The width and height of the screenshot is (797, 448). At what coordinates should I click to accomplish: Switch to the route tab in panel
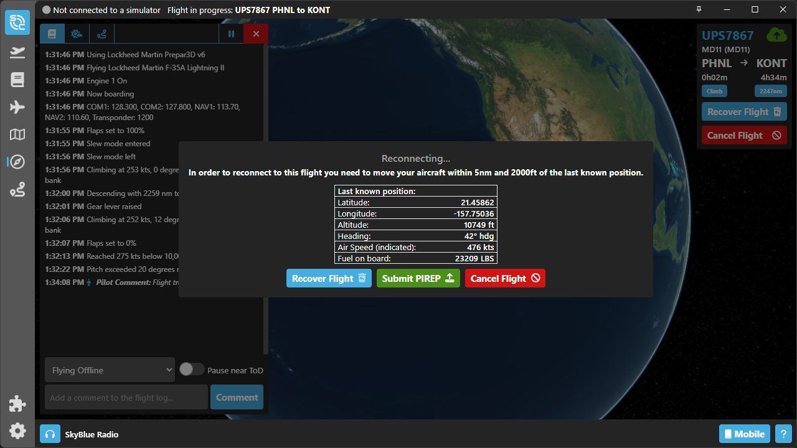102,34
